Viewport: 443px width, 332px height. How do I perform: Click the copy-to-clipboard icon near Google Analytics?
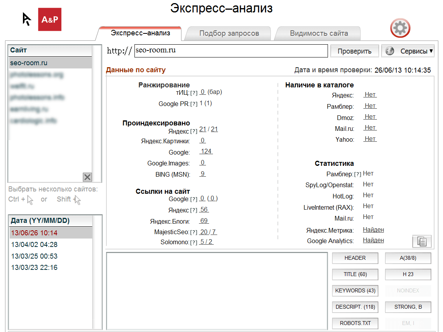point(422,241)
